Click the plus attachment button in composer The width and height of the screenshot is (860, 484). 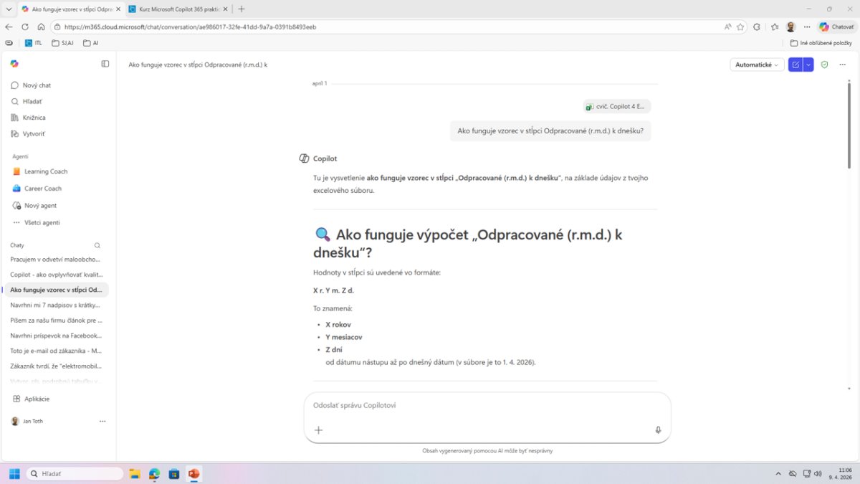pos(319,430)
